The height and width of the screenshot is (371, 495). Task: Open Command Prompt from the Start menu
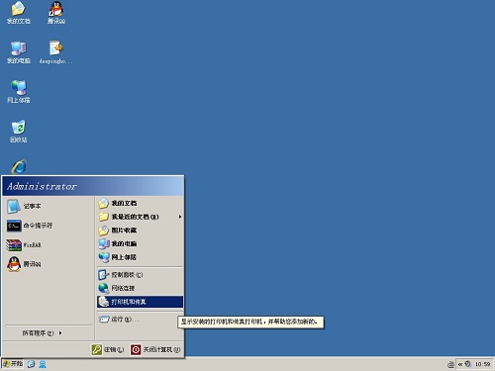pyautogui.click(x=30, y=226)
